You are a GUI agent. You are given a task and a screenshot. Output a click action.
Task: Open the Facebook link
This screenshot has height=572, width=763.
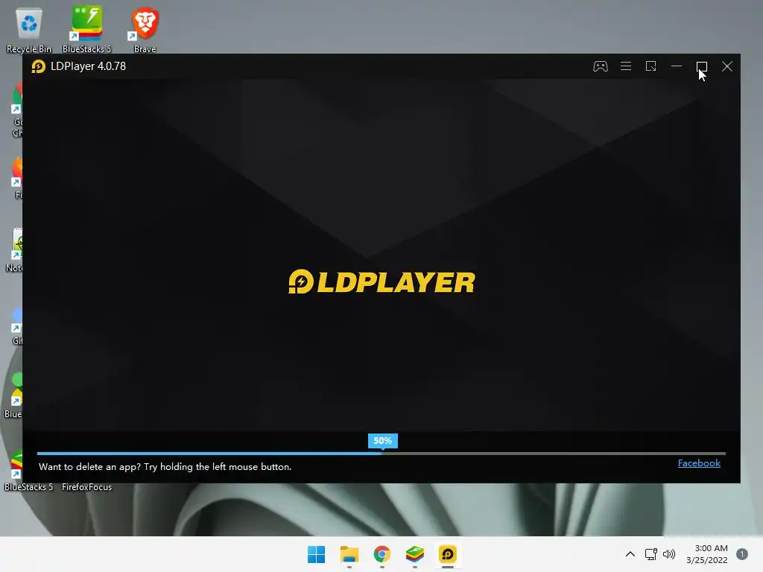(699, 463)
